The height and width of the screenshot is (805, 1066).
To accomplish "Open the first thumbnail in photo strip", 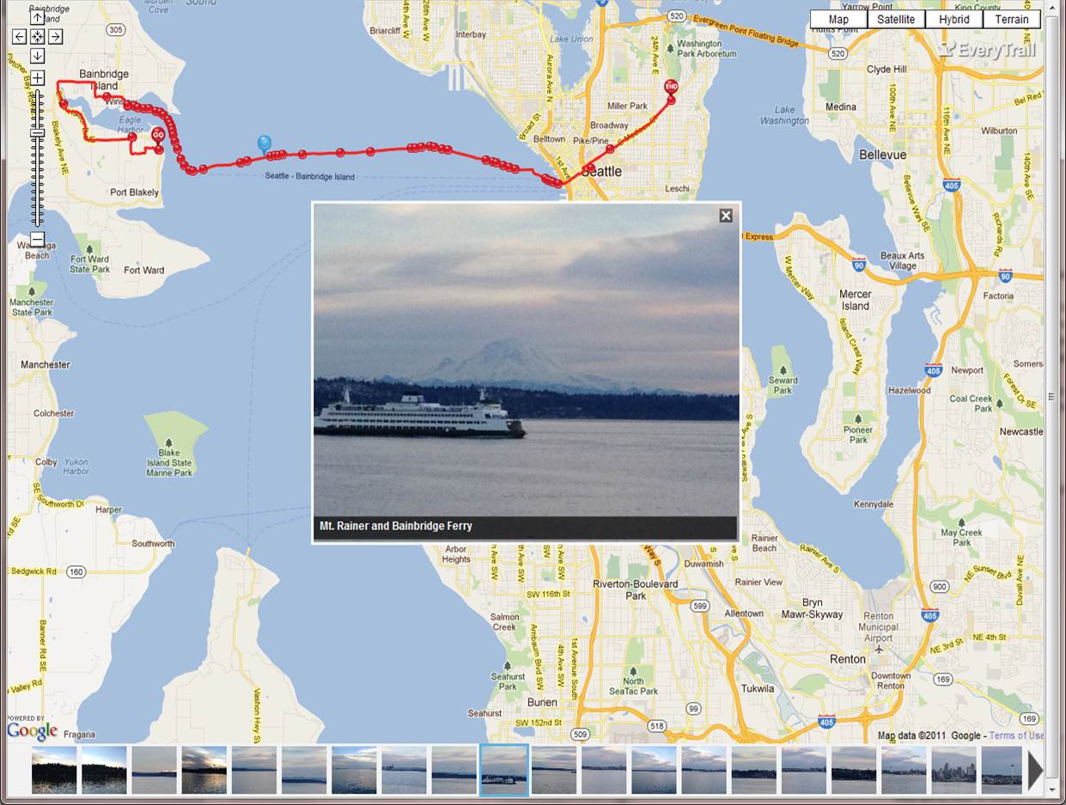I will click(x=54, y=770).
